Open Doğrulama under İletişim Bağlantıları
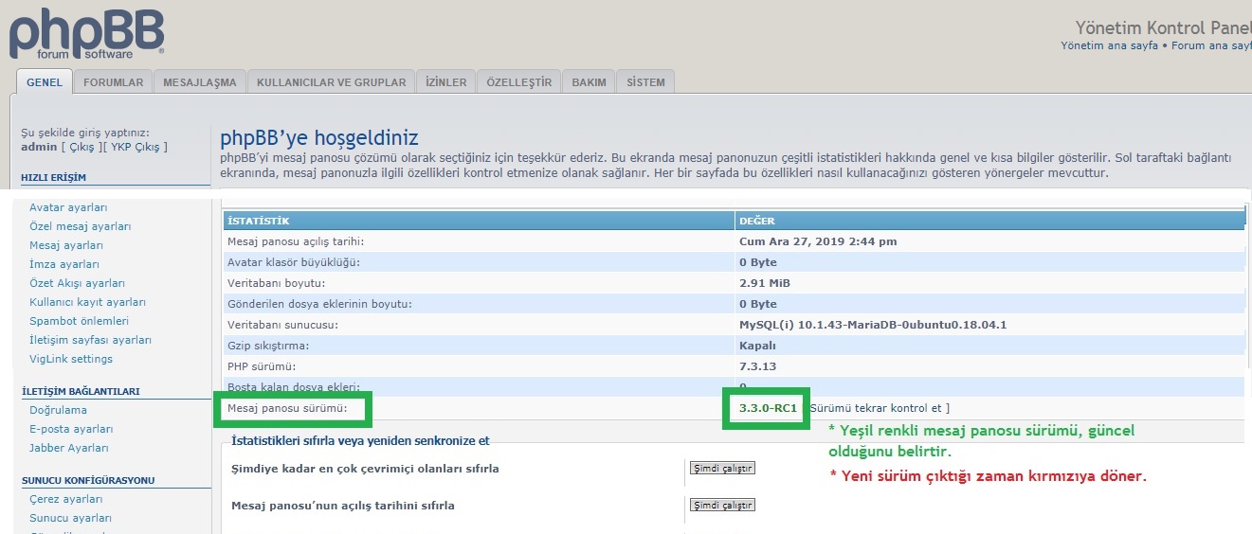1252x534 pixels. [58, 410]
